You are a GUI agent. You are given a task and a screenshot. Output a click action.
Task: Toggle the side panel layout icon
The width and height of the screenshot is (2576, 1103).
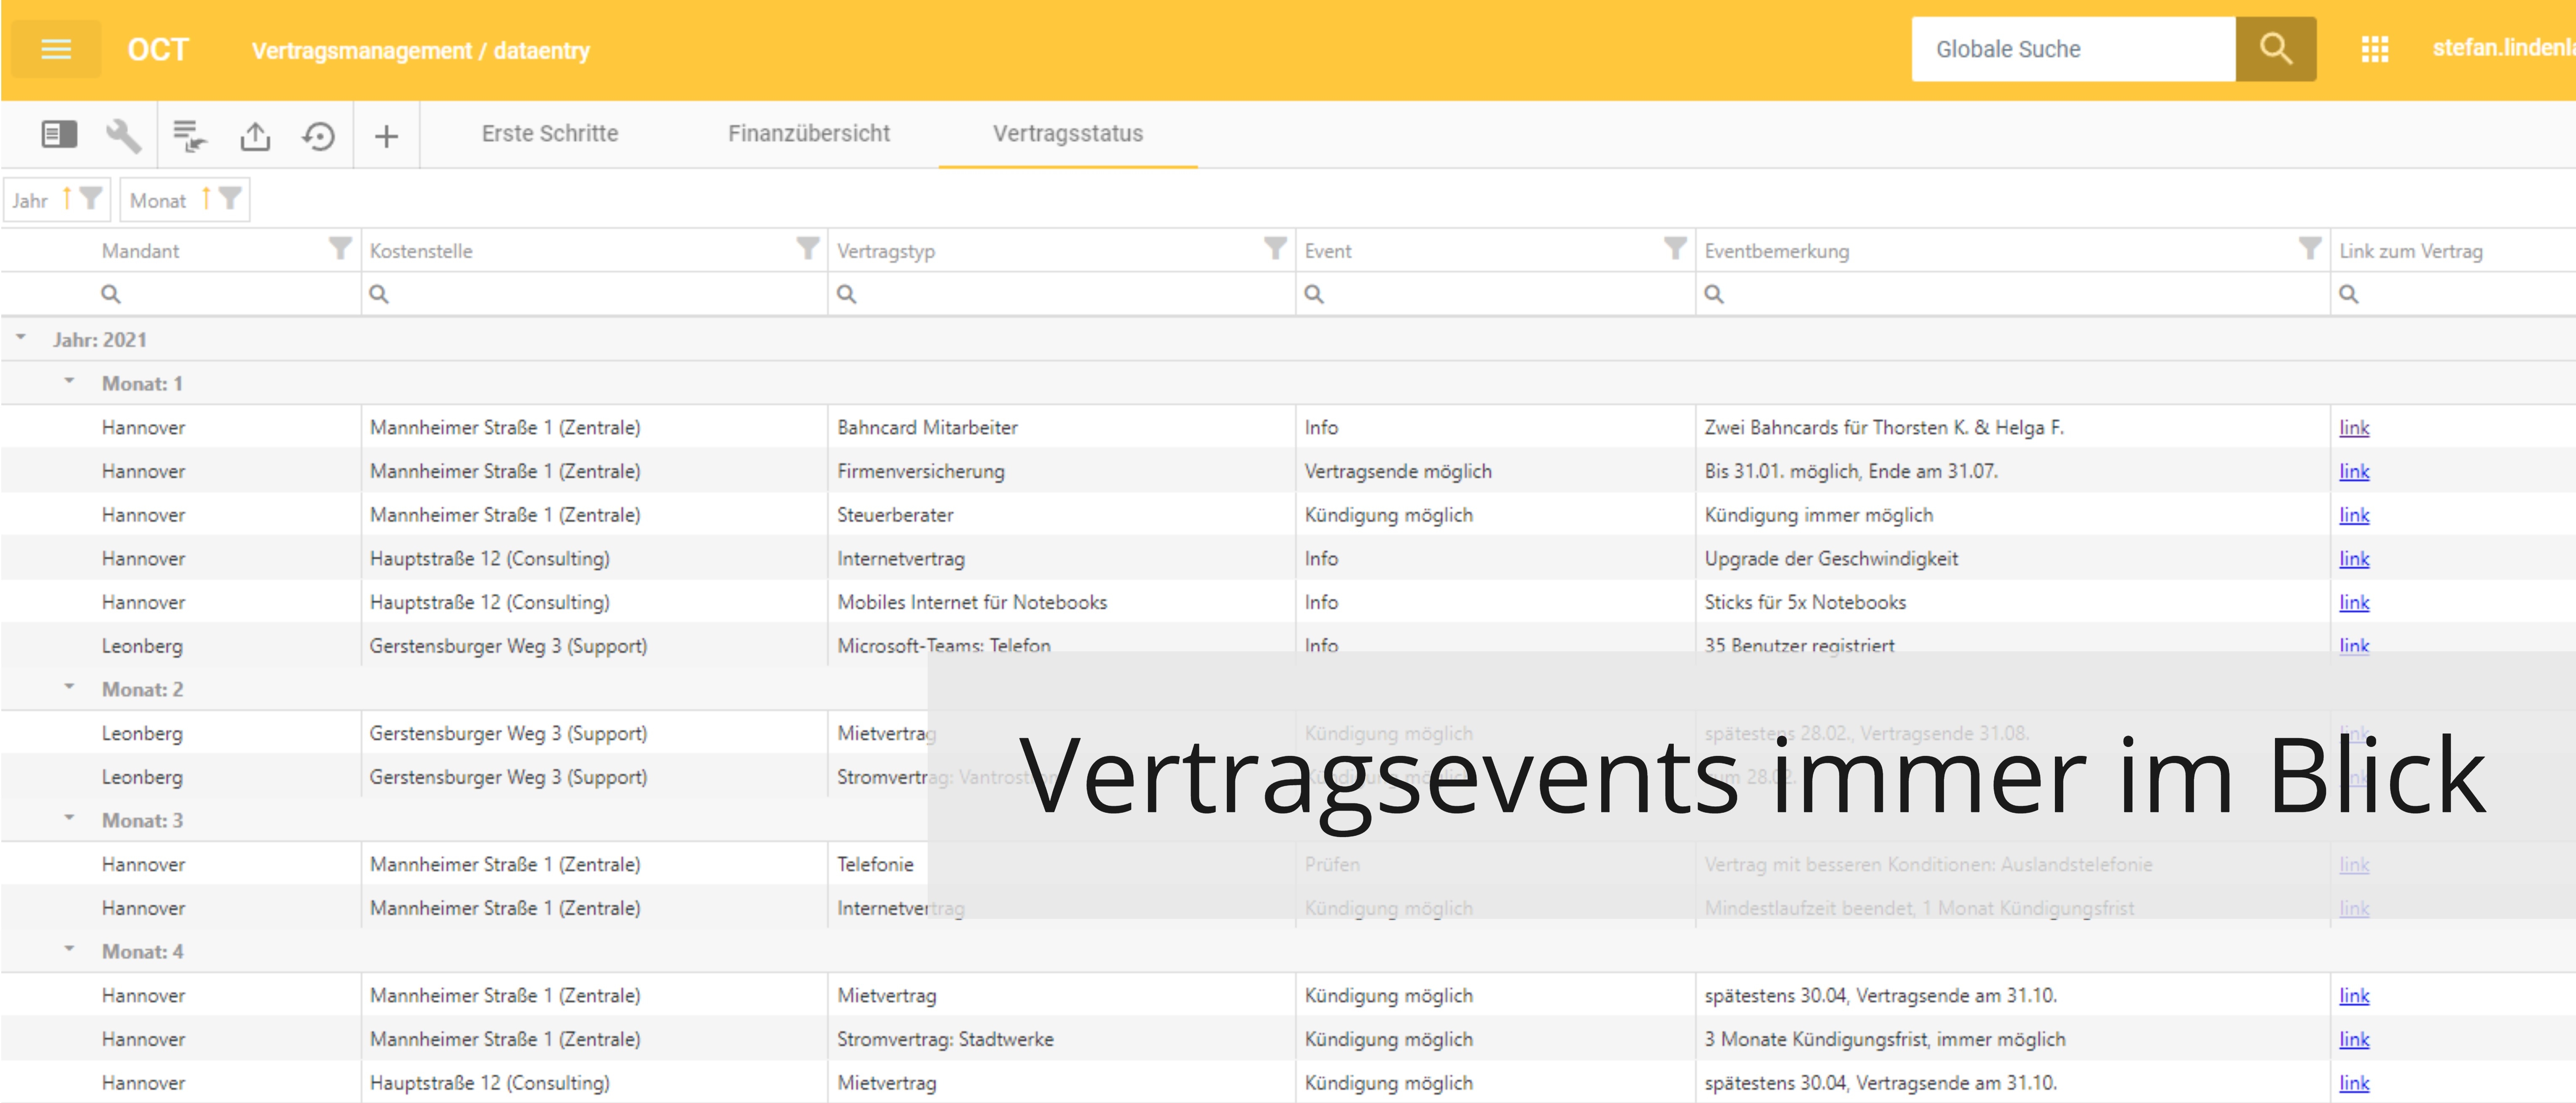click(x=59, y=134)
